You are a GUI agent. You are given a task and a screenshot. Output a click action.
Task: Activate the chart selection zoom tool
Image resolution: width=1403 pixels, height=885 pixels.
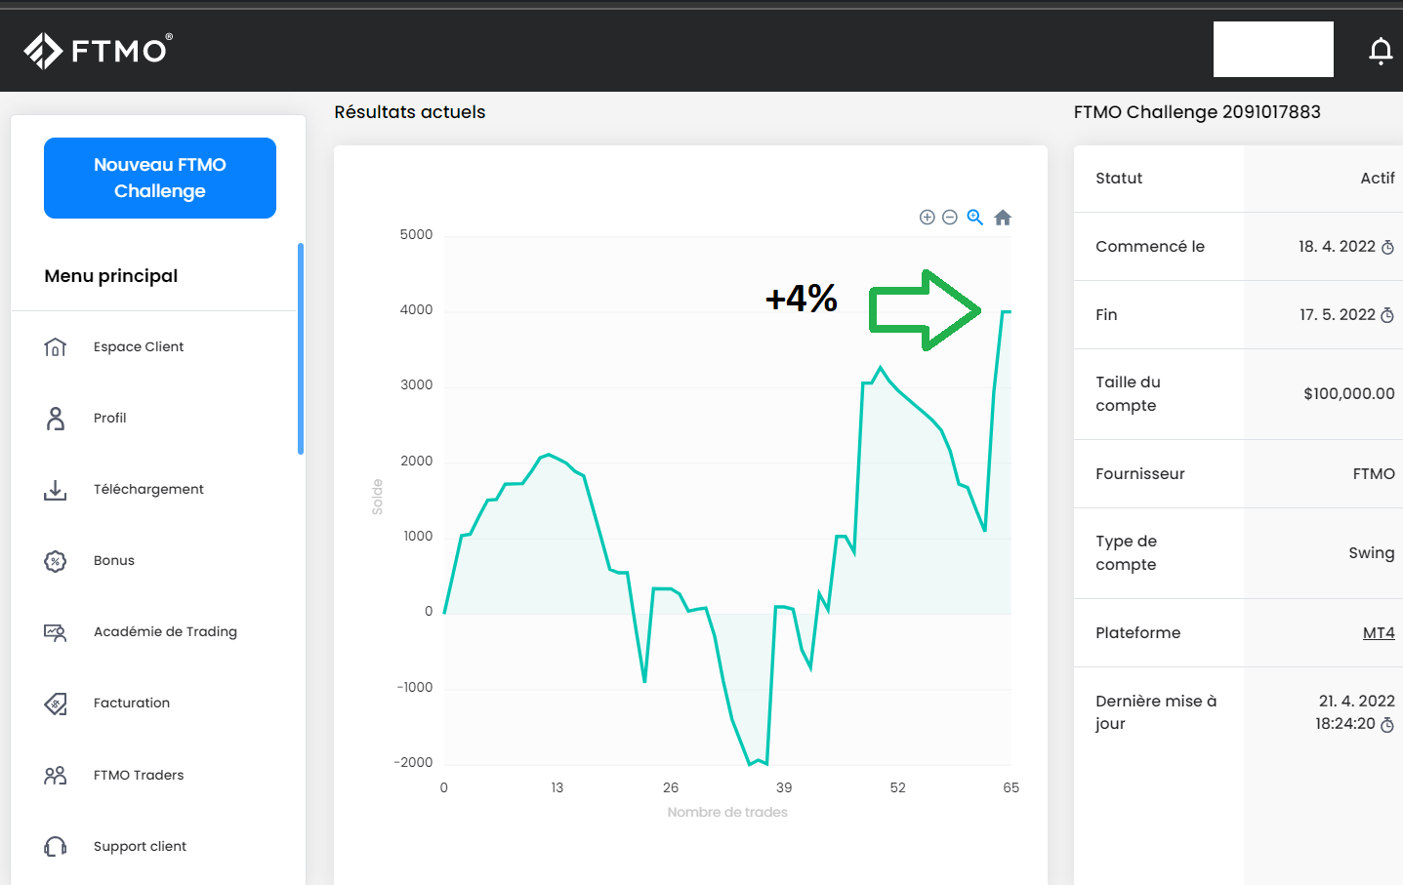(974, 218)
